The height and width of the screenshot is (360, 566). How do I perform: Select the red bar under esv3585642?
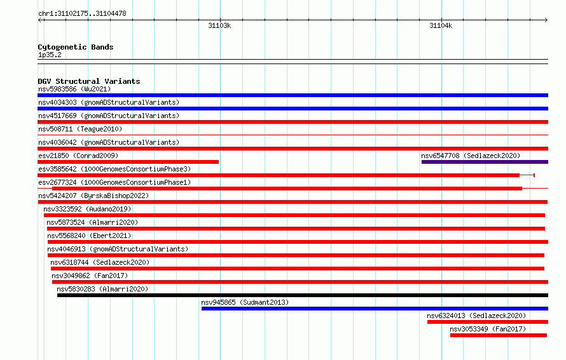pyautogui.click(x=279, y=175)
